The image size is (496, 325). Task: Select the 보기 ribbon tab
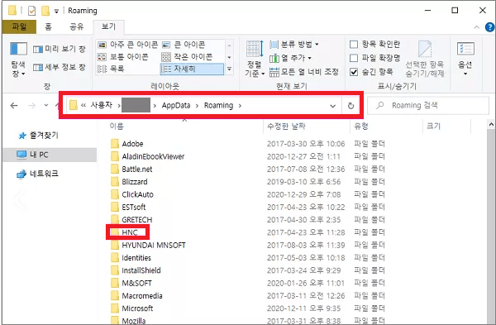[108, 27]
